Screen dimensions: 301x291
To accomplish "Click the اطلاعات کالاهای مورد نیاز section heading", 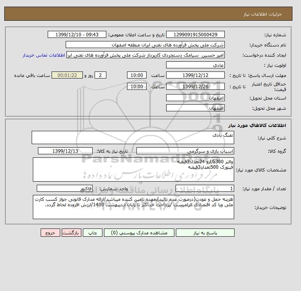I will click(257, 125).
